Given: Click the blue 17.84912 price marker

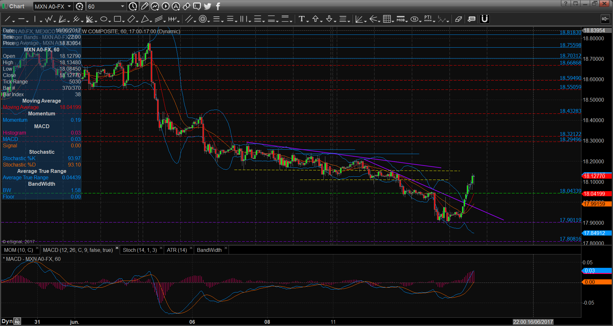Looking at the screenshot, I should point(597,233).
